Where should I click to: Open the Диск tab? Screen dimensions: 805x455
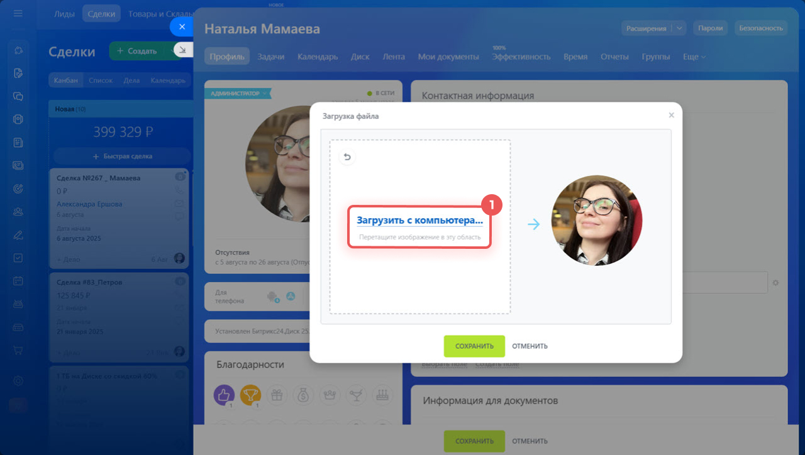click(360, 57)
